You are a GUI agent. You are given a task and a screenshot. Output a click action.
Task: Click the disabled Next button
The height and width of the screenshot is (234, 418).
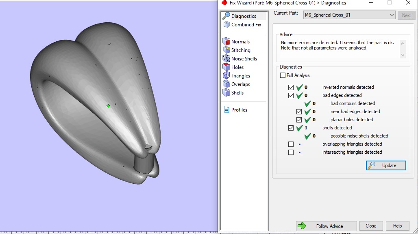(406, 15)
